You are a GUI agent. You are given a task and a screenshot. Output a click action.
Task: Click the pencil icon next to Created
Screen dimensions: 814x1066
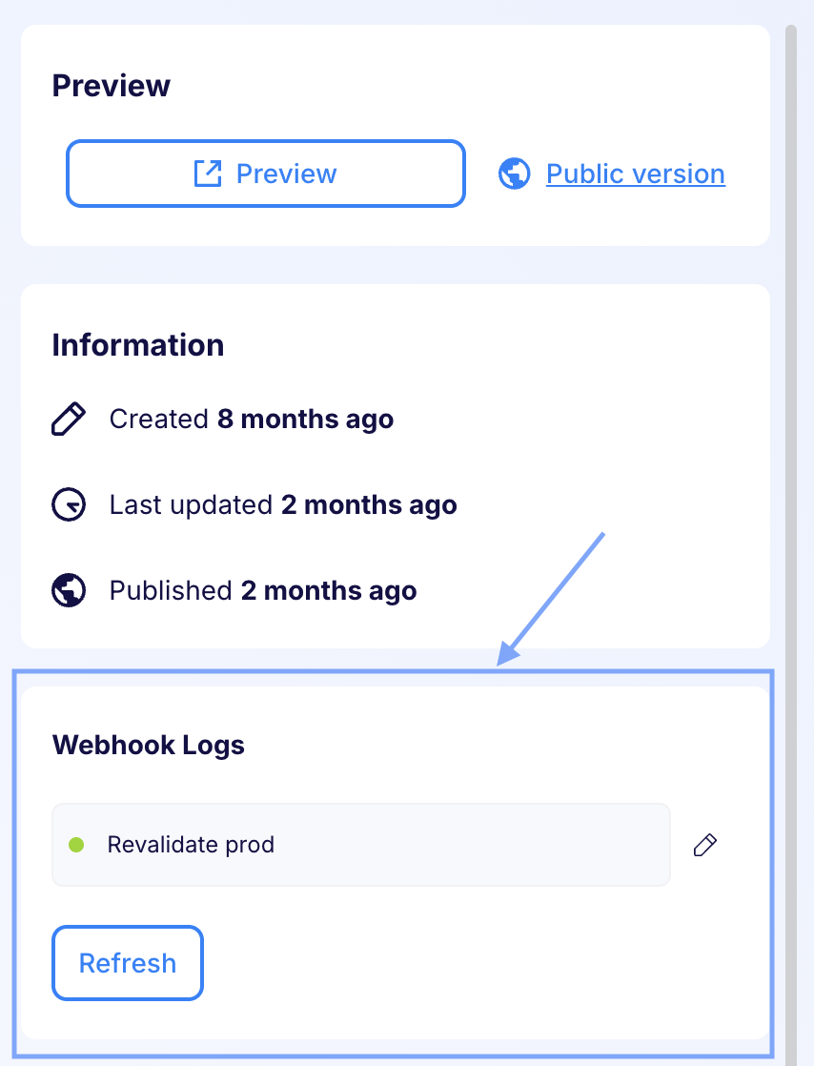(69, 419)
